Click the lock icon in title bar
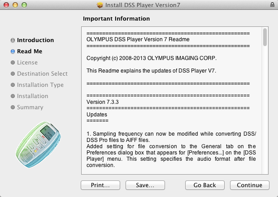The width and height of the screenshot is (278, 197). point(272,5)
